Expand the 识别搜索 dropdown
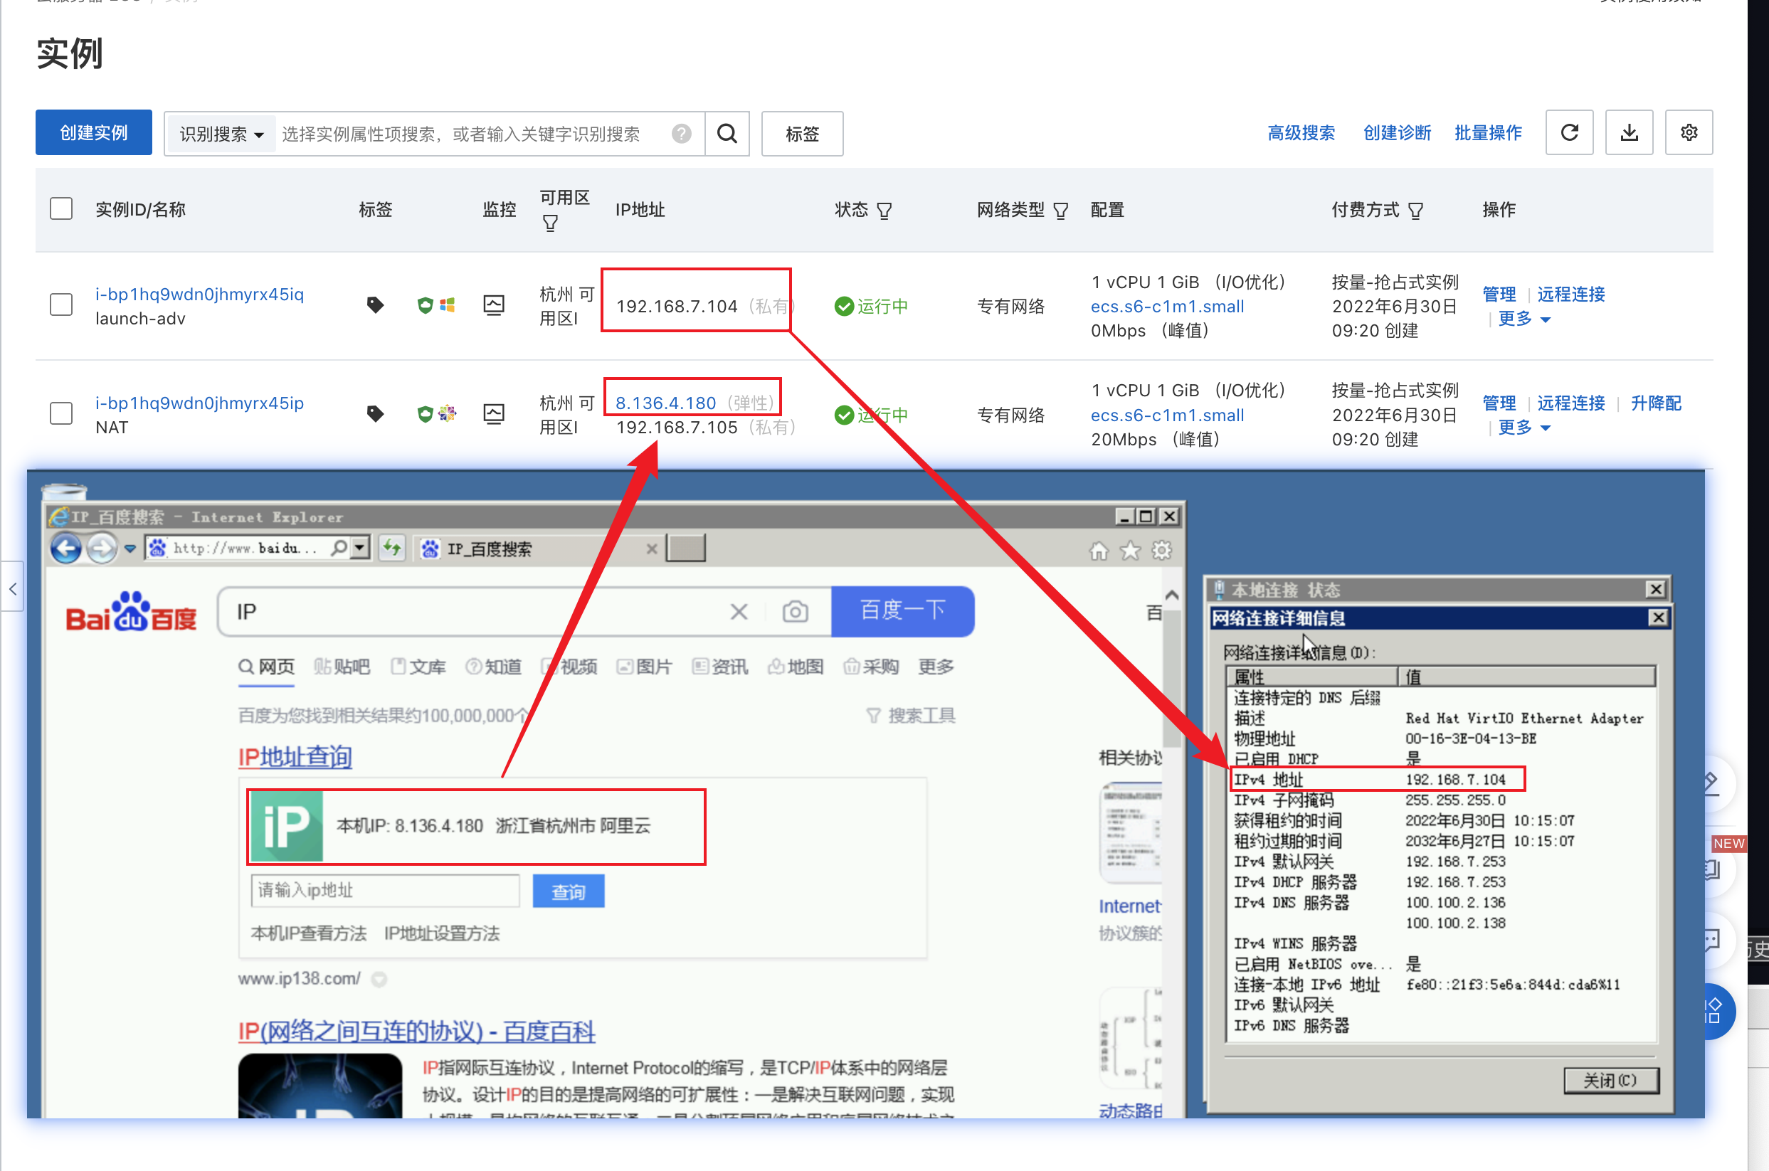This screenshot has height=1171, width=1769. [x=221, y=134]
